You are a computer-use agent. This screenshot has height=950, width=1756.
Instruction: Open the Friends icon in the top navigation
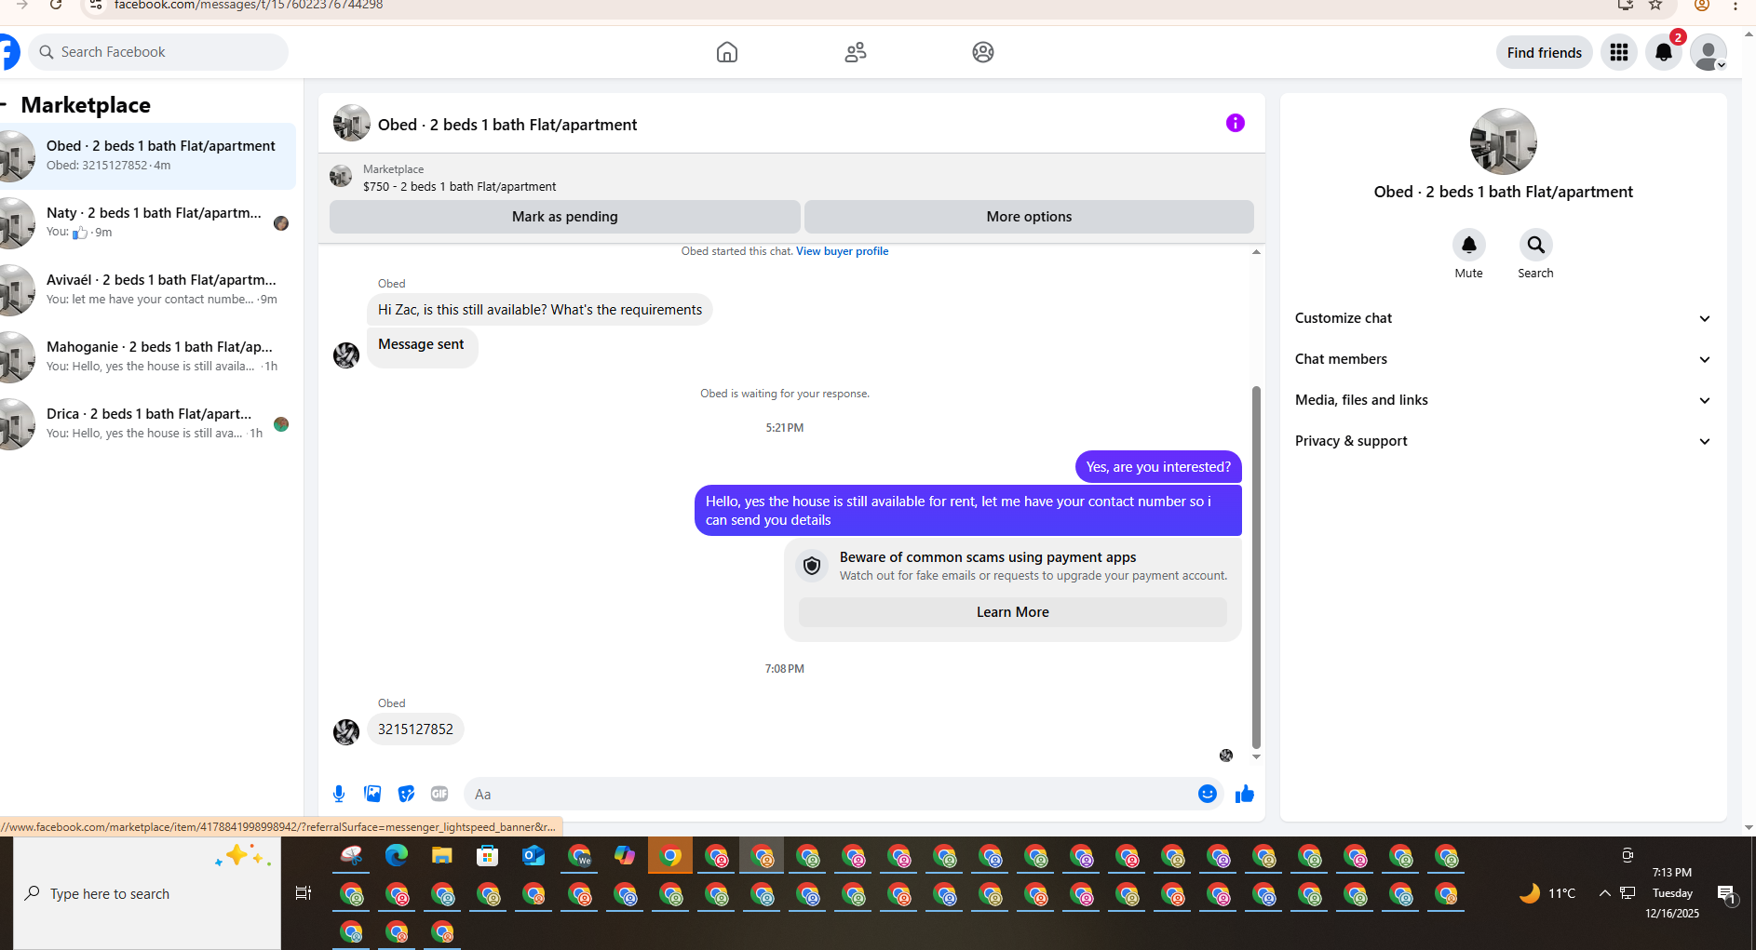[856, 52]
